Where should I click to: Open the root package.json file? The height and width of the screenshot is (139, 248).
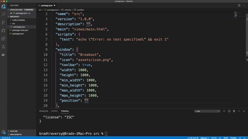pyautogui.click(x=18, y=34)
